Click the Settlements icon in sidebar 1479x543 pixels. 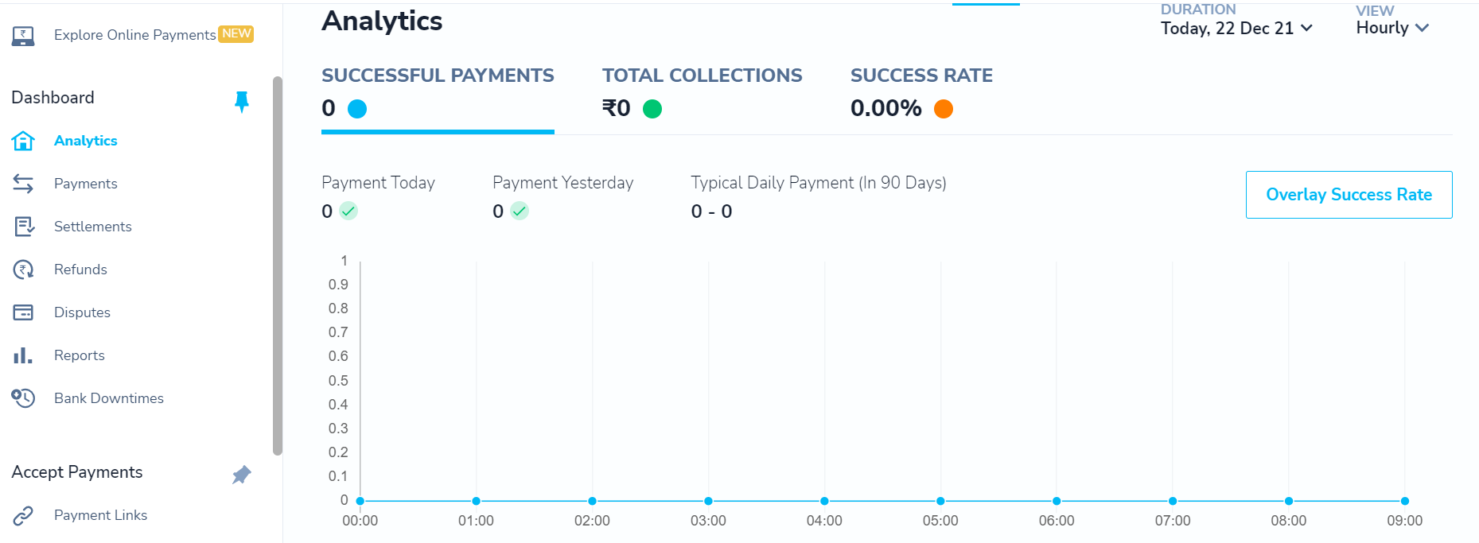(24, 227)
